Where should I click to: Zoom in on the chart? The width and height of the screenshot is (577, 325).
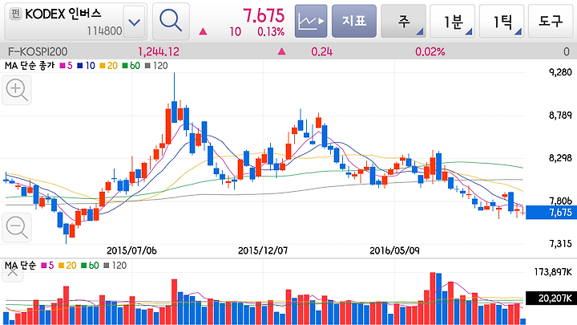pos(17,90)
